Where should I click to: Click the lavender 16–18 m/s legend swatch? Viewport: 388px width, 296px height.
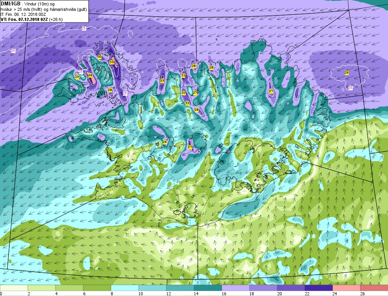(x=236, y=288)
